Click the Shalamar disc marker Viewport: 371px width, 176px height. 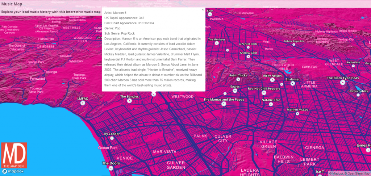pyautogui.click(x=293, y=84)
